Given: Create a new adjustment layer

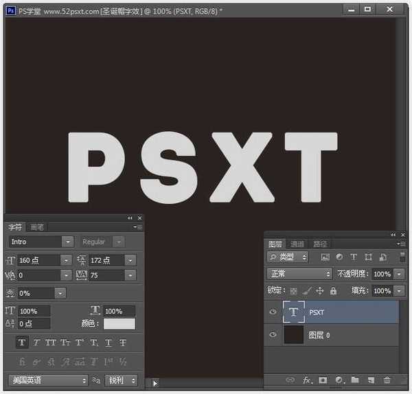Looking at the screenshot, I should point(339,380).
